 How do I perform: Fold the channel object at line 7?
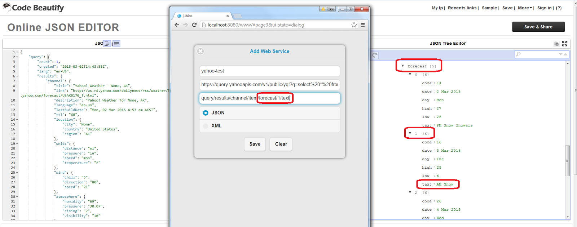[17, 81]
